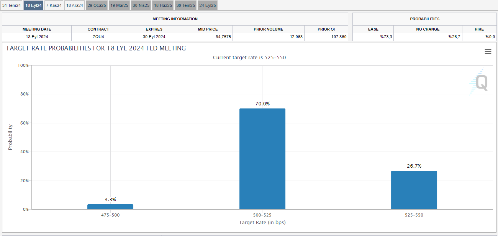The image size is (498, 236).
Task: Click the 70.0% bar for 500-525
Action: tap(262, 159)
